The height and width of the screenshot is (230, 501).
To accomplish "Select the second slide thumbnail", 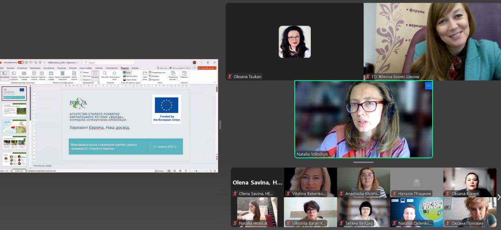I will point(14,110).
